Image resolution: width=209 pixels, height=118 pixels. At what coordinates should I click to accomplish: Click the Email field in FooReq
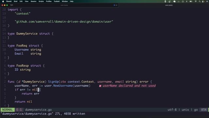[x=19, y=54]
